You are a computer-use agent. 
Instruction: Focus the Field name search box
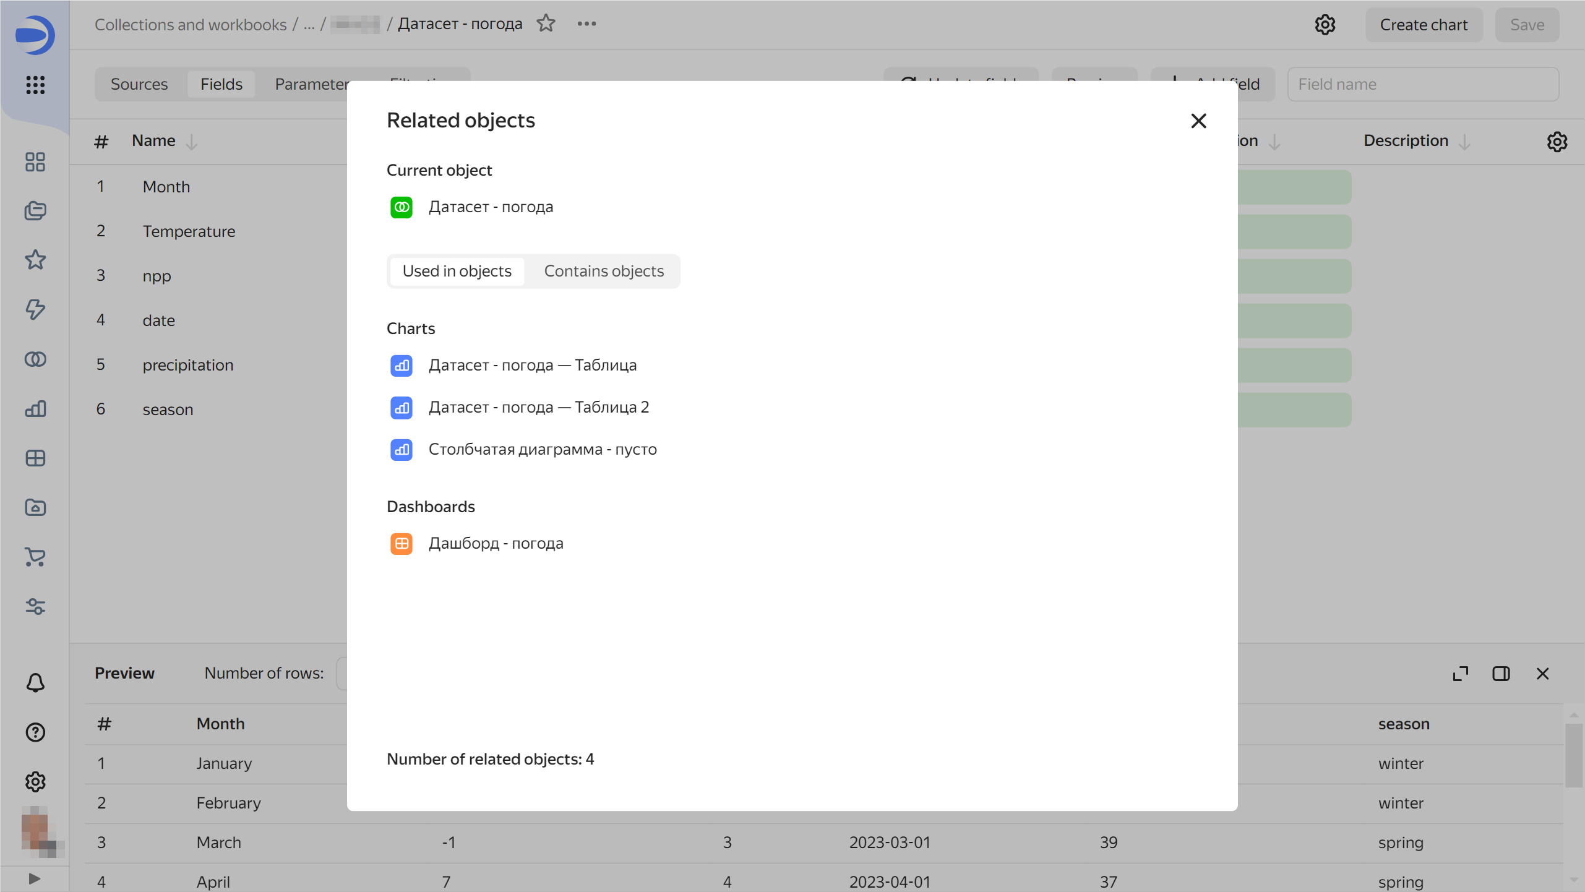tap(1422, 84)
